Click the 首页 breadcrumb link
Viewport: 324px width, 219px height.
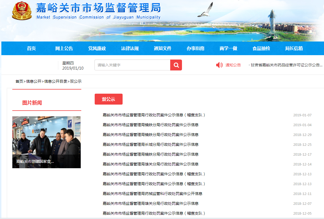pos(19,81)
